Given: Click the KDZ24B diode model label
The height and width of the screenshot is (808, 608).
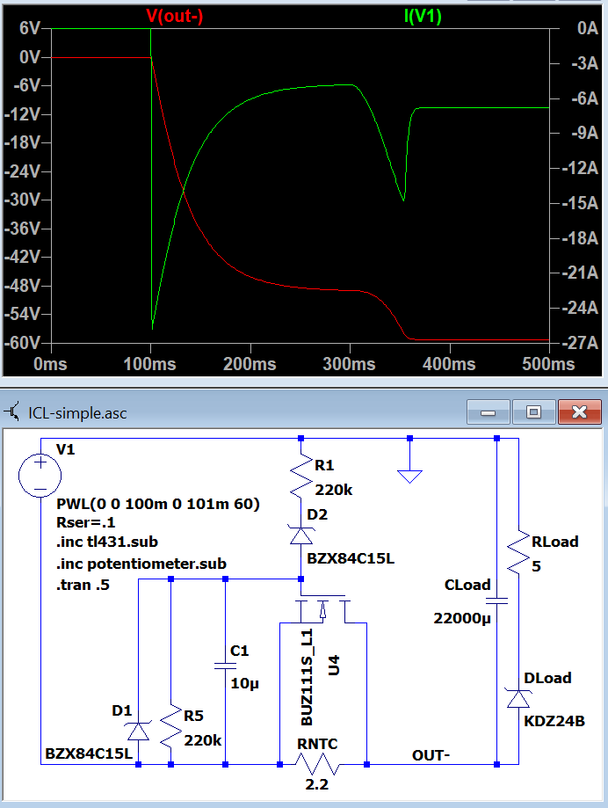Looking at the screenshot, I should coord(554,721).
